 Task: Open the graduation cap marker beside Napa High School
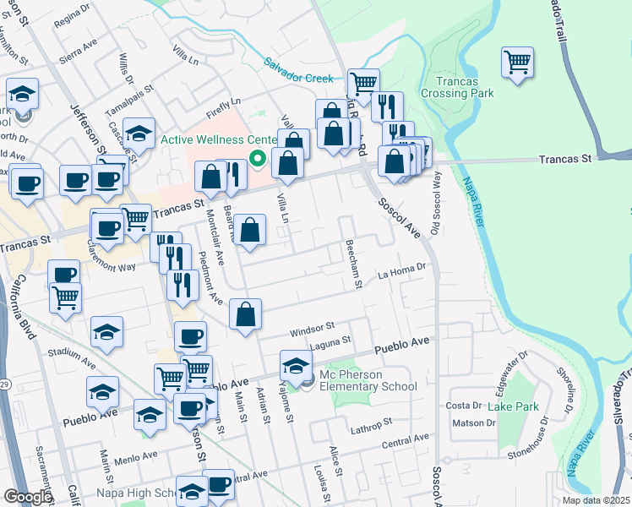(x=192, y=492)
